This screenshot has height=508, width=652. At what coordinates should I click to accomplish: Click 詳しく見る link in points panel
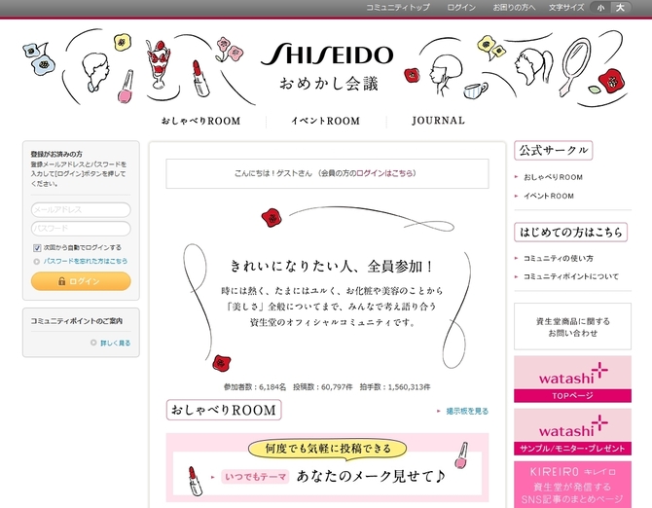115,343
